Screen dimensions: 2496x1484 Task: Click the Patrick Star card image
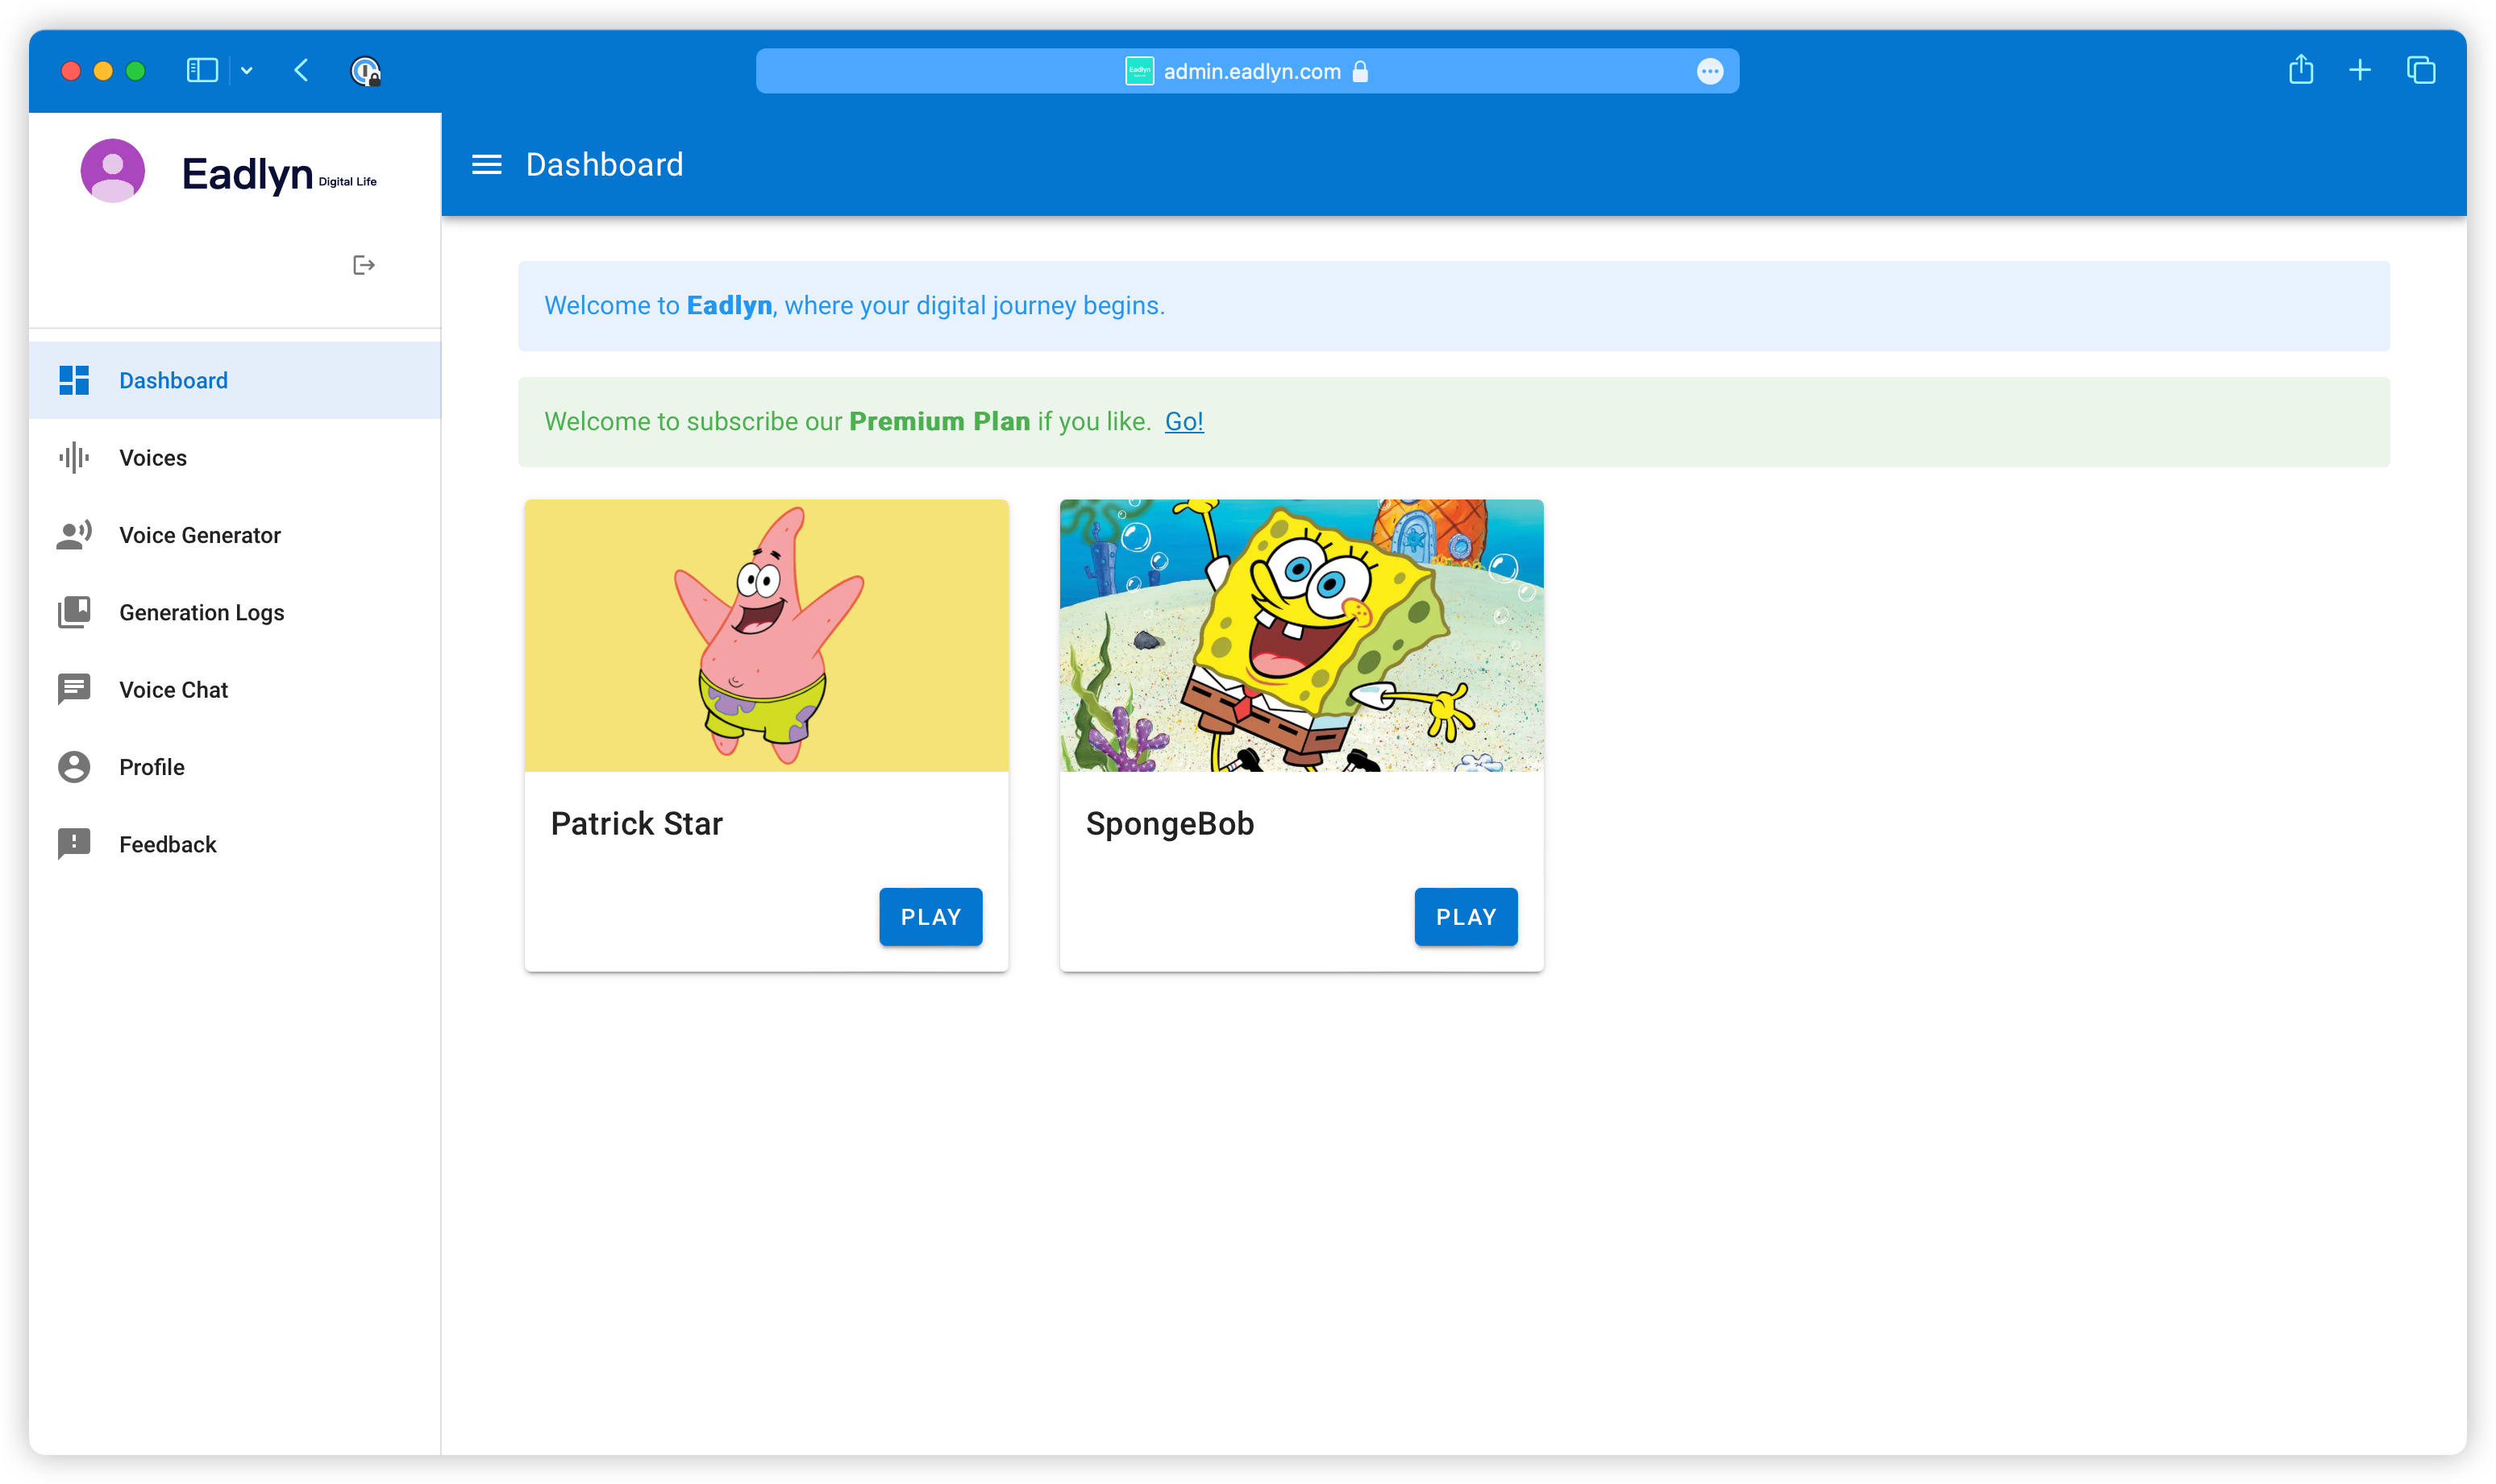click(765, 635)
